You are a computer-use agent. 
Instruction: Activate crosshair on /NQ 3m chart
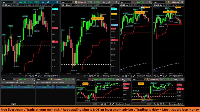[164, 76]
